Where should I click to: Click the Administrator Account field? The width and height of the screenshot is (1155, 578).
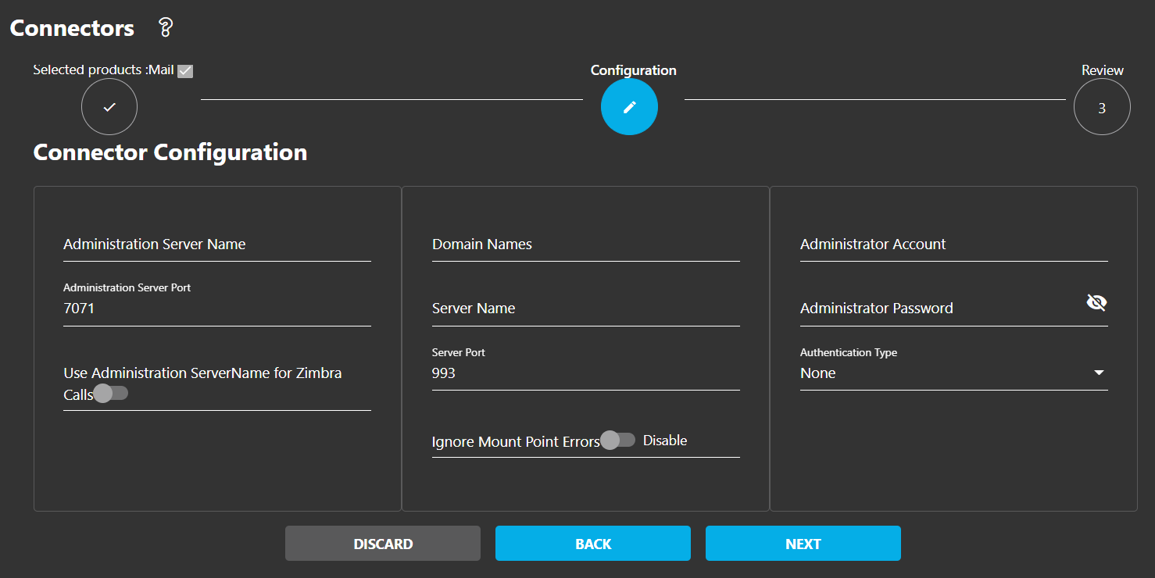[x=953, y=244]
